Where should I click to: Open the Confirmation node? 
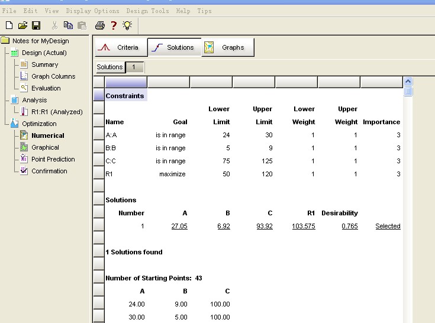coord(49,171)
